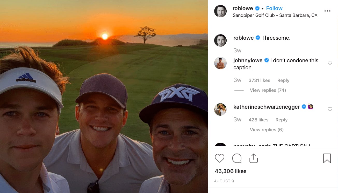Like johnnylowe's comment with the small heart

point(330,63)
